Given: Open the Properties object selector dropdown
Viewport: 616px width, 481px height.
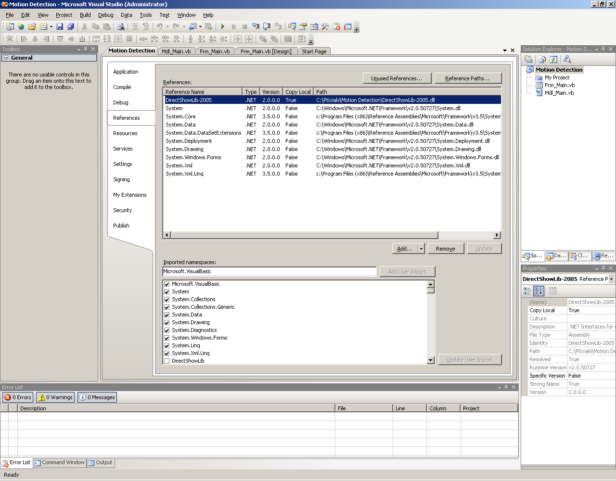Looking at the screenshot, I should pyautogui.click(x=611, y=279).
